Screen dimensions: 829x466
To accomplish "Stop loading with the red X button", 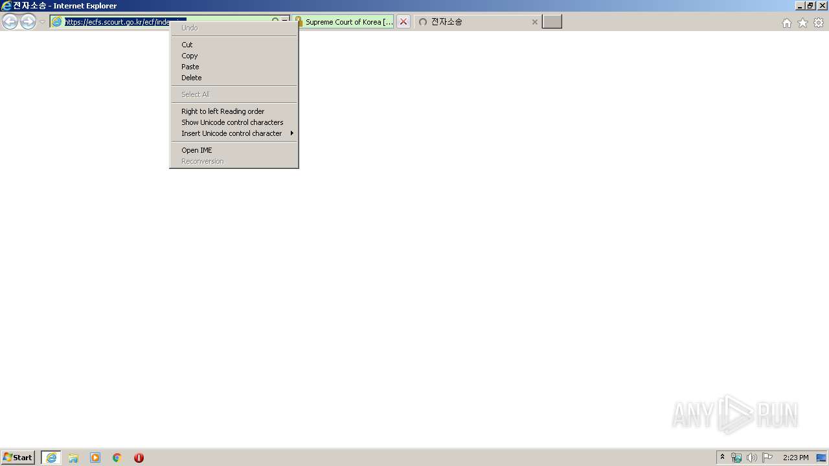I will tap(403, 22).
